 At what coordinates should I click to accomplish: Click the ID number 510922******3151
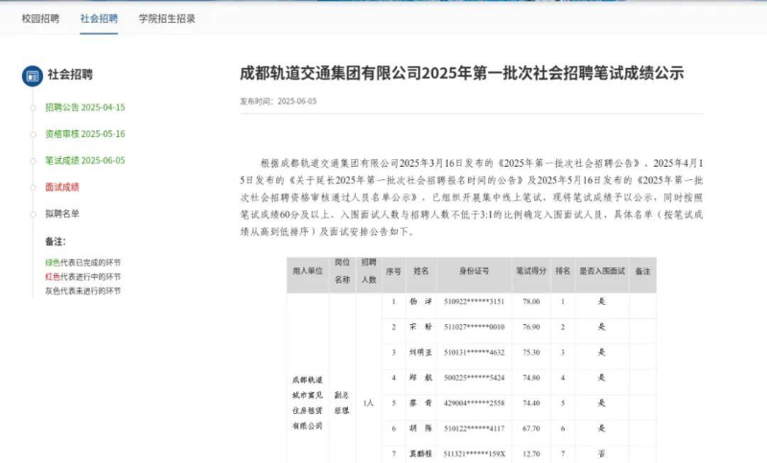click(474, 302)
